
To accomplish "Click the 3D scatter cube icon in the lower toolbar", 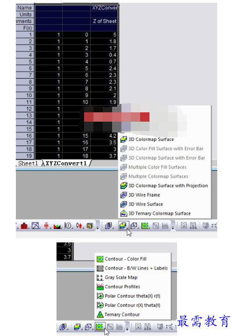I will pyautogui.click(x=88, y=327).
